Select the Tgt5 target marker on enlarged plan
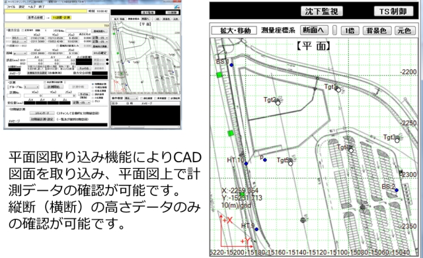The image size is (423, 258). [x=291, y=164]
